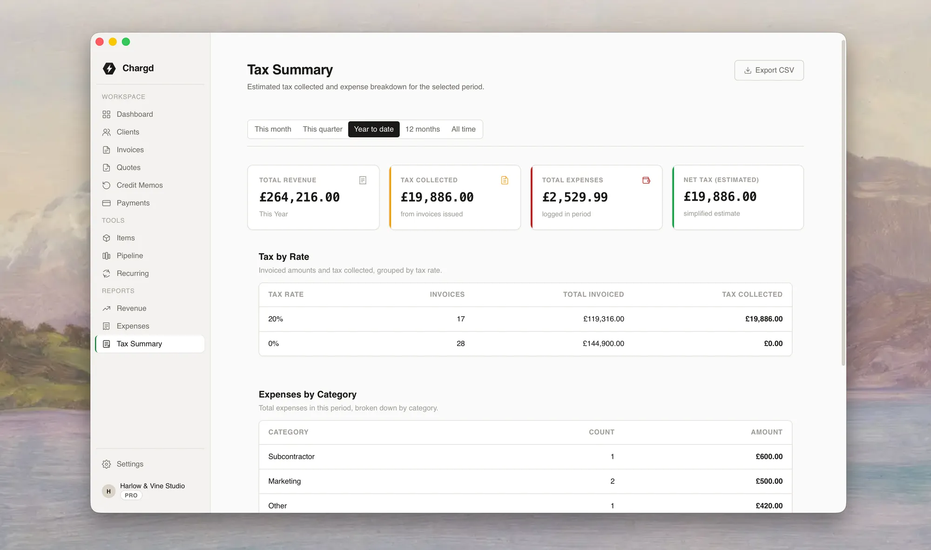Open the Pipeline tool
Image resolution: width=931 pixels, height=550 pixels.
[150, 256]
